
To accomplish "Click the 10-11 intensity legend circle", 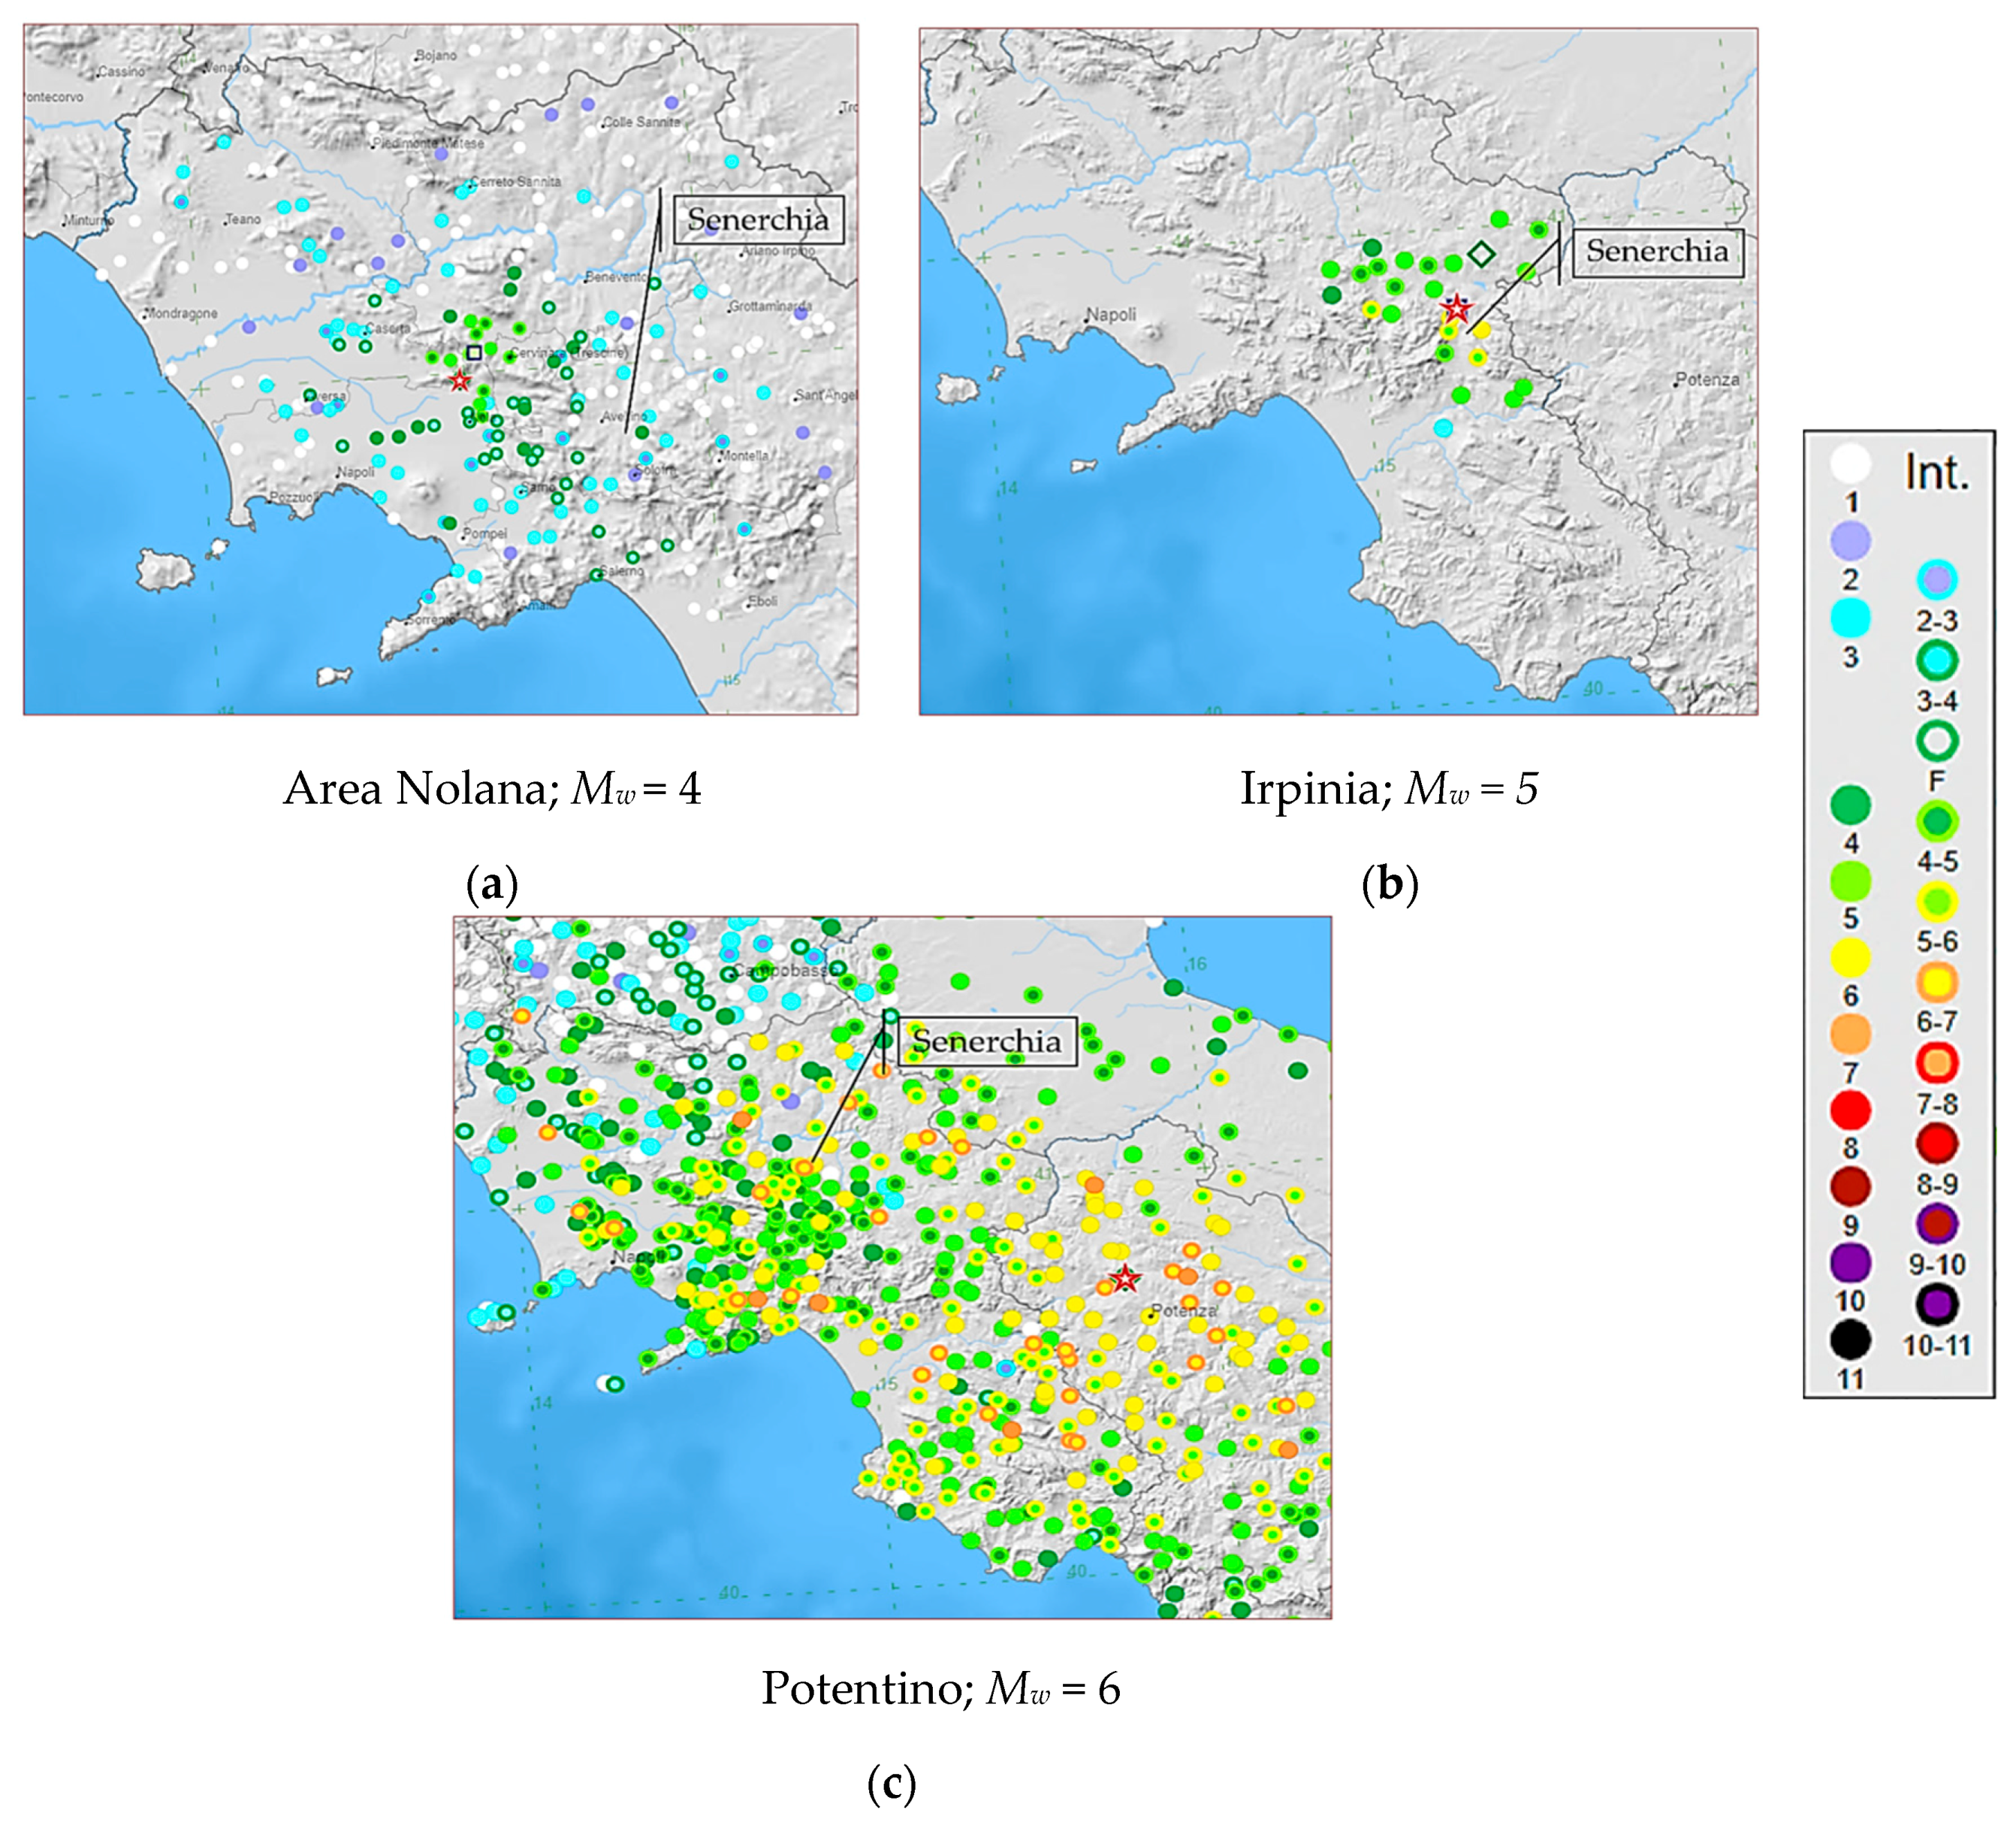I will click(1937, 1304).
